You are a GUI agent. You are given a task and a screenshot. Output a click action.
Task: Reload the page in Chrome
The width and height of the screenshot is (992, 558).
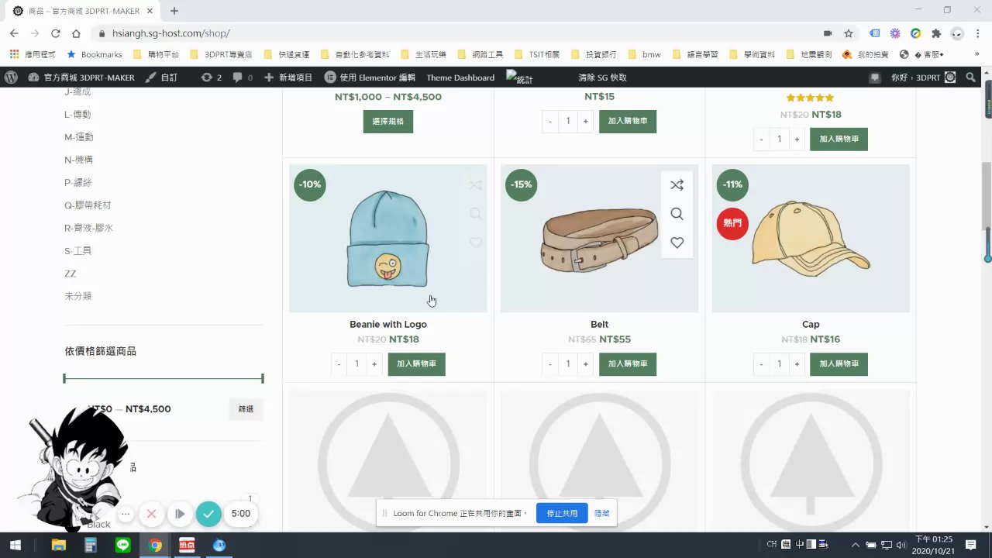[55, 33]
